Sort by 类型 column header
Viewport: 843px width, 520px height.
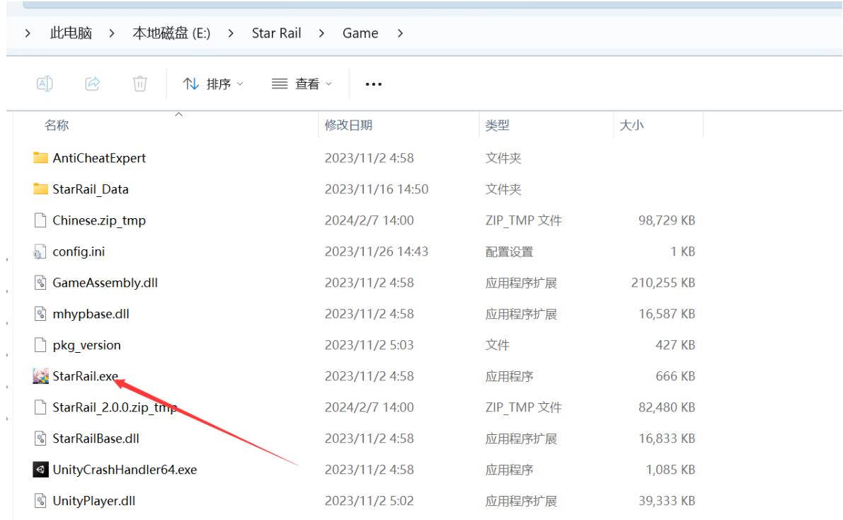(x=498, y=125)
